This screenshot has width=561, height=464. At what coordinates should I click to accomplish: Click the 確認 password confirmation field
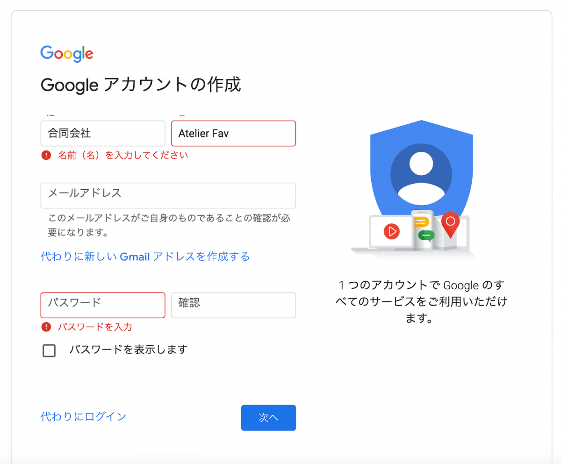(233, 305)
